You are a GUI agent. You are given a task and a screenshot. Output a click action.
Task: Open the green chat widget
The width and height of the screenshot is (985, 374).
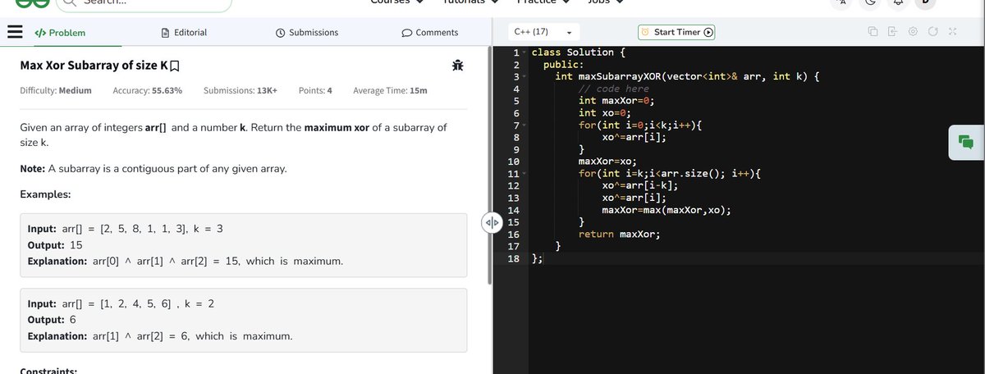(x=965, y=141)
